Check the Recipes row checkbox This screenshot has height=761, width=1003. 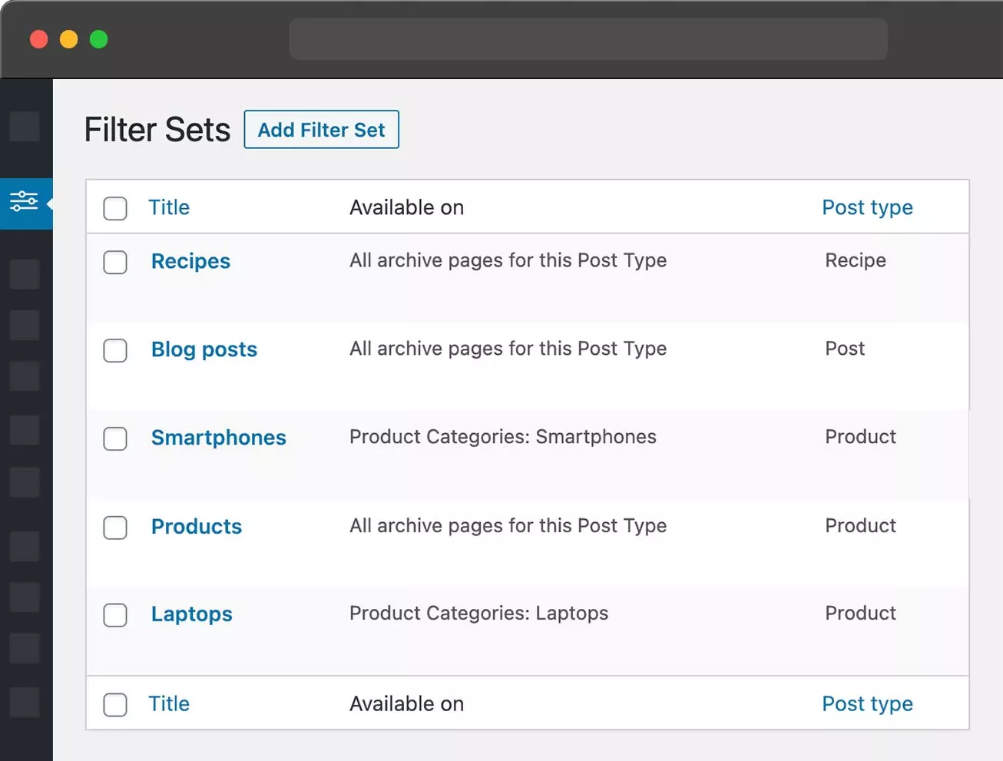(x=115, y=262)
